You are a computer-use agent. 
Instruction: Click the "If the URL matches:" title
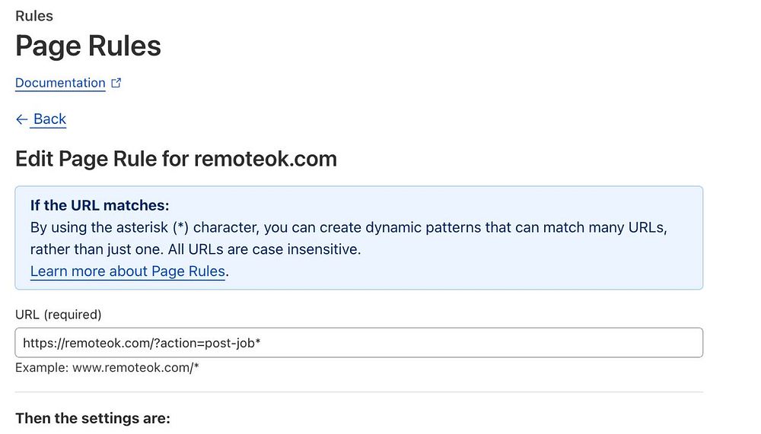coord(100,205)
